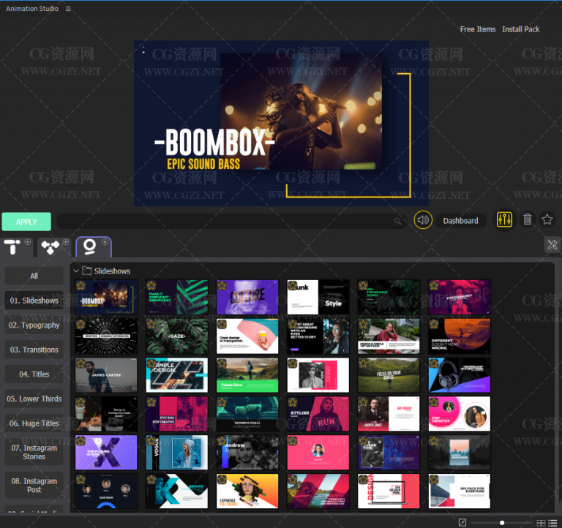Collapse the Slideshows folder chevron

[75, 271]
